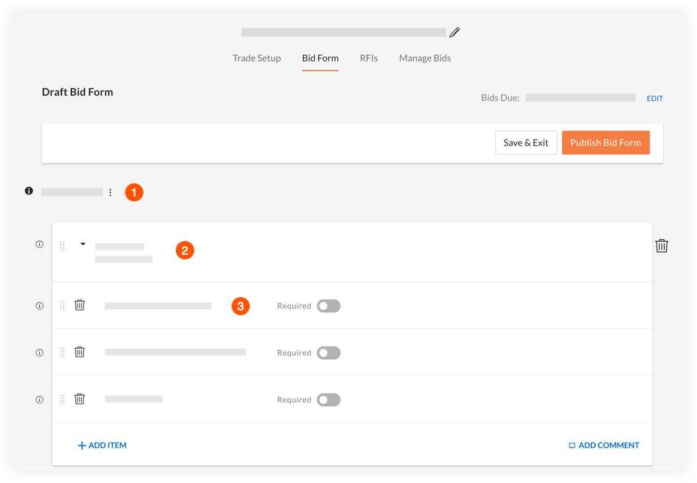
Task: Click the Publish Bid Form button
Action: pos(605,142)
